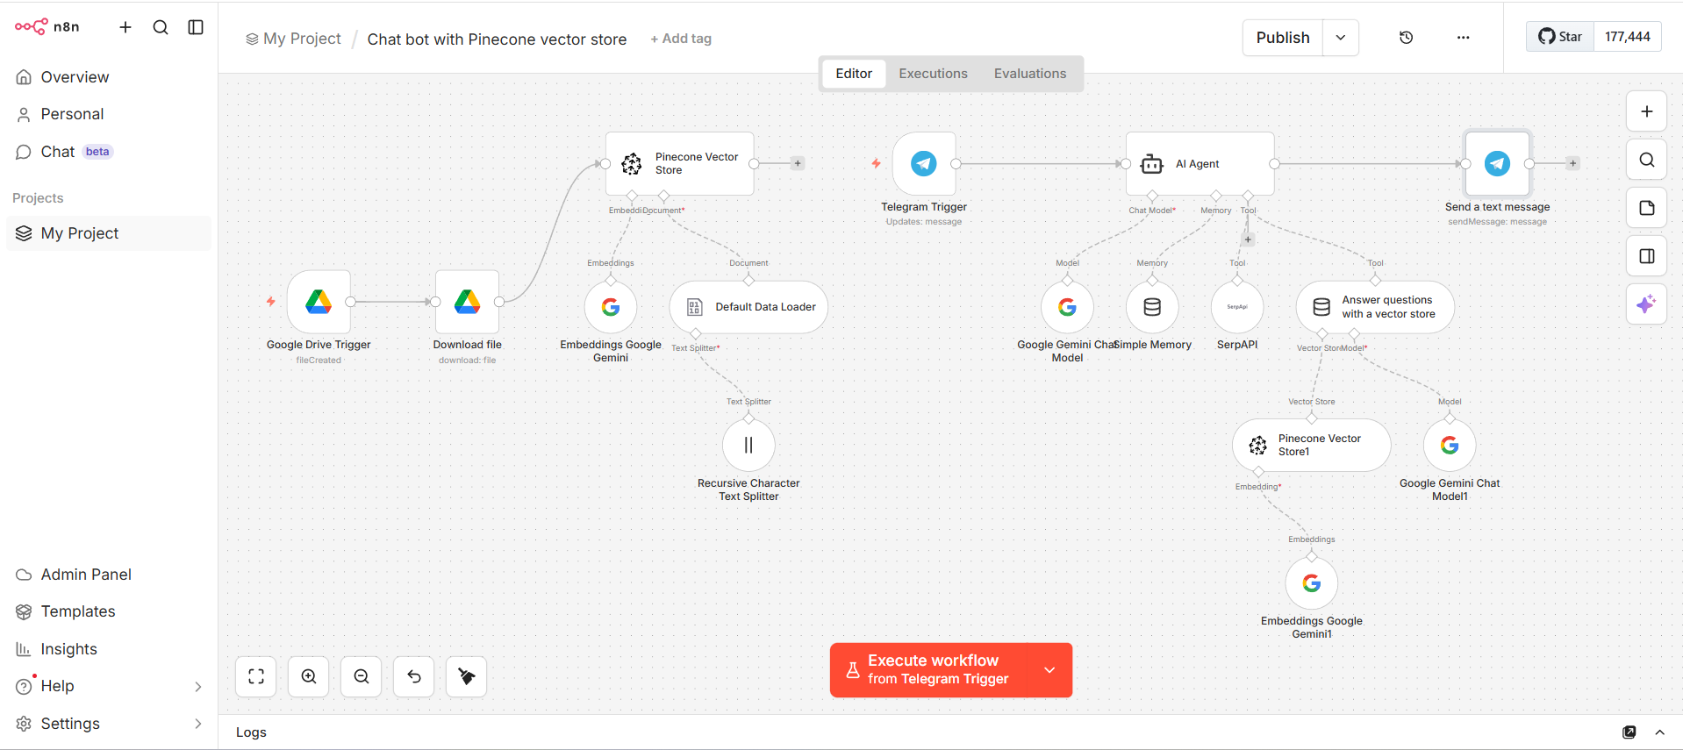1683x750 pixels.
Task: Open Insights
Action: [109, 649]
